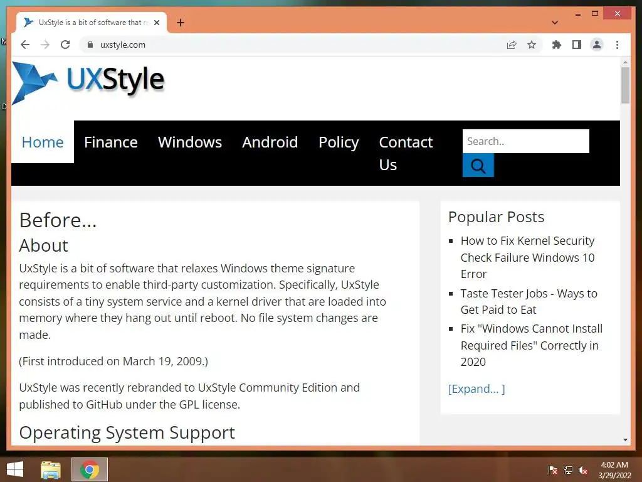Open the share page icon in address bar
Screen dimensions: 642x482
pos(512,45)
